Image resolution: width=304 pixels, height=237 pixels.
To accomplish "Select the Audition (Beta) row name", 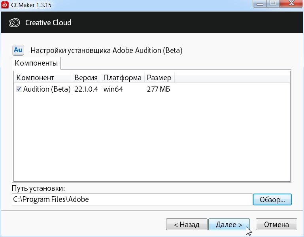I will 47,89.
